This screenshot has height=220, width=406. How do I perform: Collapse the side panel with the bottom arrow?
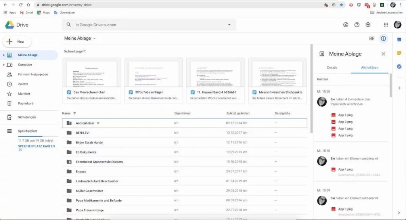pos(399,213)
